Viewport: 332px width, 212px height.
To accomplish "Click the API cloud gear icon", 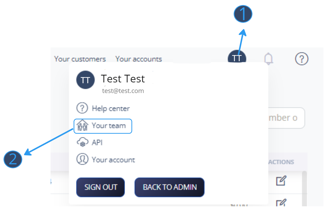I will click(x=82, y=143).
